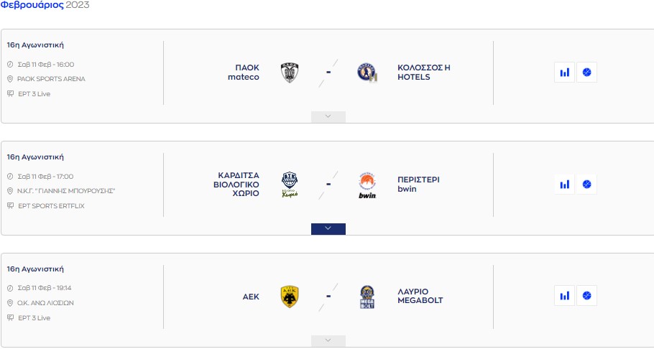Open statistics icon for ΚΑΡΔΙΤΣΑ vs ΠΕΡΙΣΤΕΡΙ match

(x=565, y=184)
